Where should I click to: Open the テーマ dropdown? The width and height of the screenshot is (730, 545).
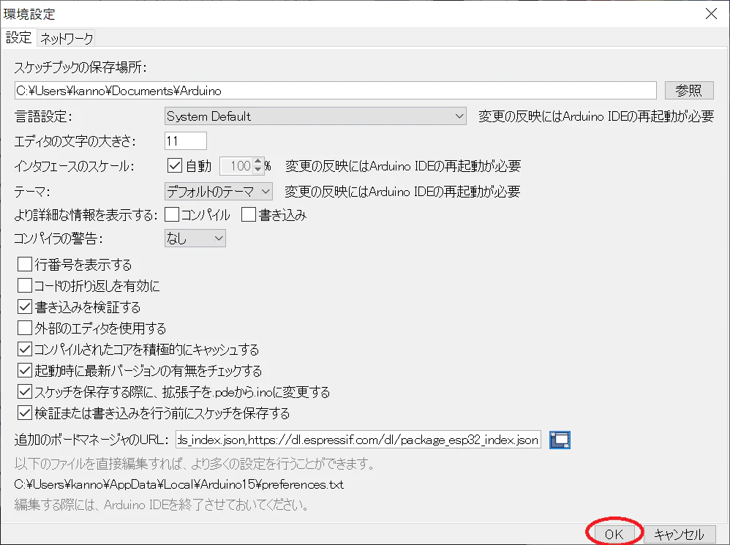click(x=219, y=191)
